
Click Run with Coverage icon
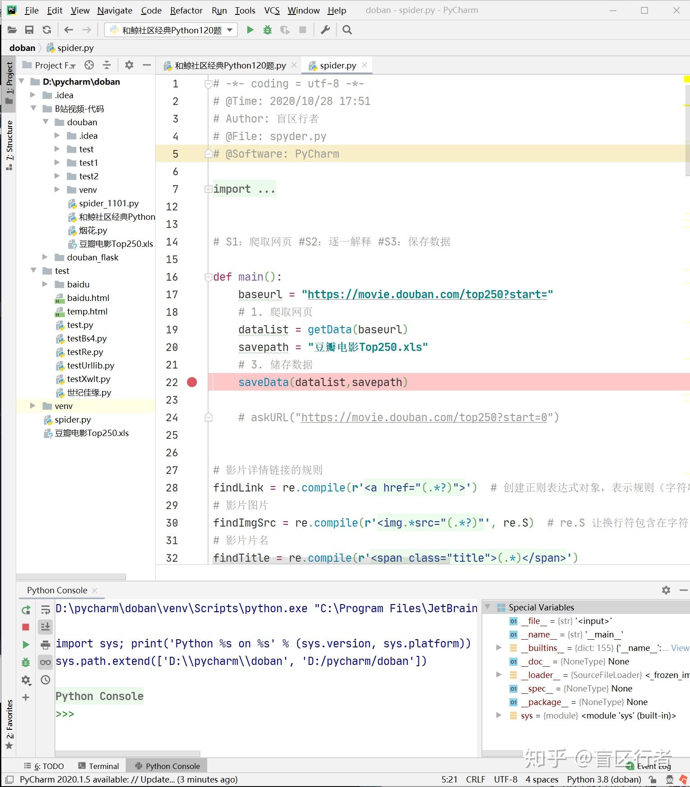(285, 30)
